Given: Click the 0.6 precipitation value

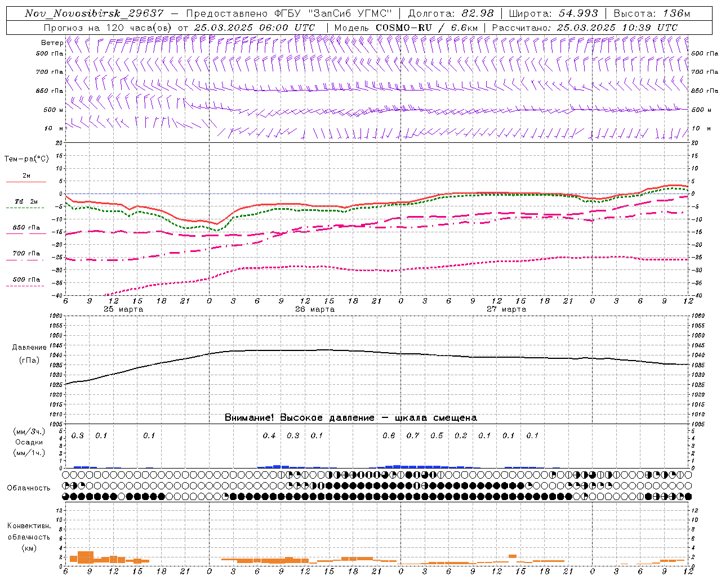Looking at the screenshot, I should click(x=389, y=436).
